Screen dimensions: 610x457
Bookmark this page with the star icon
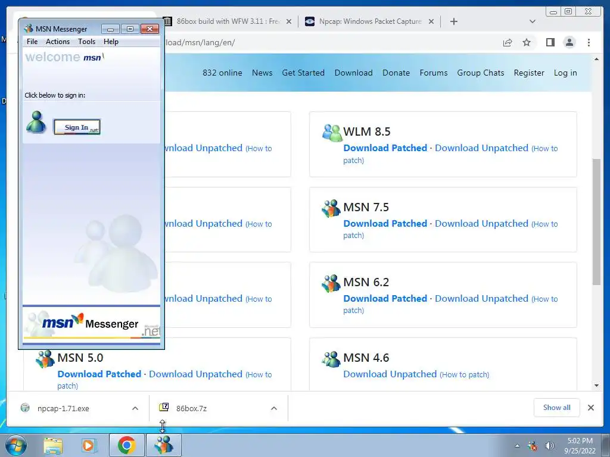pos(527,42)
